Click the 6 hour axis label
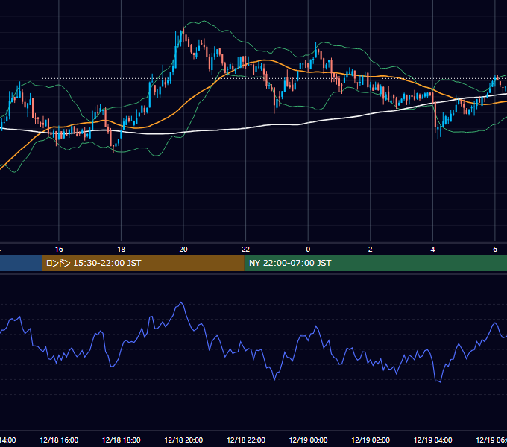Image resolution: width=507 pixels, height=447 pixels. 495,250
